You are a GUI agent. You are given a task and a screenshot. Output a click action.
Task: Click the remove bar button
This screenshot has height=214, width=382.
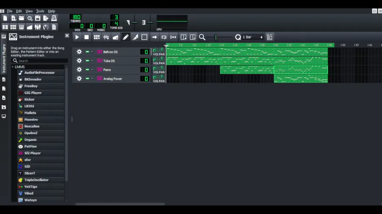pos(193,37)
